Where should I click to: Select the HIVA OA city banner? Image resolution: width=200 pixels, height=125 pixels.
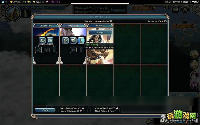[184, 26]
